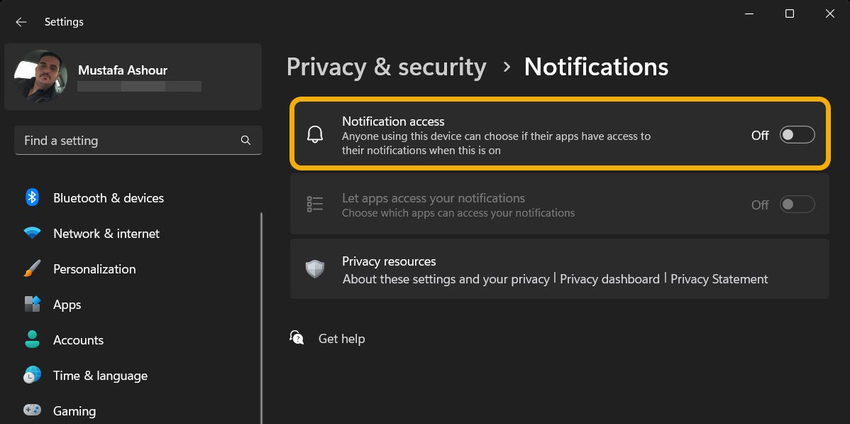Select Personalization in the settings sidebar

94,268
